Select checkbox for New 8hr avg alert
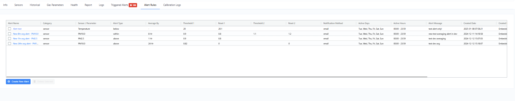This screenshot has width=515, height=101. pos(10,34)
